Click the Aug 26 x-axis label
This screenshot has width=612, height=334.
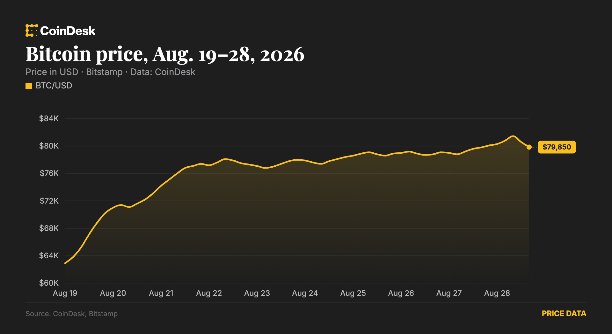tap(401, 293)
